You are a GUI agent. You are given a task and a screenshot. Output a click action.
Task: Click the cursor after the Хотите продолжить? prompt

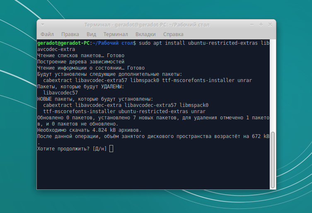[111, 148]
